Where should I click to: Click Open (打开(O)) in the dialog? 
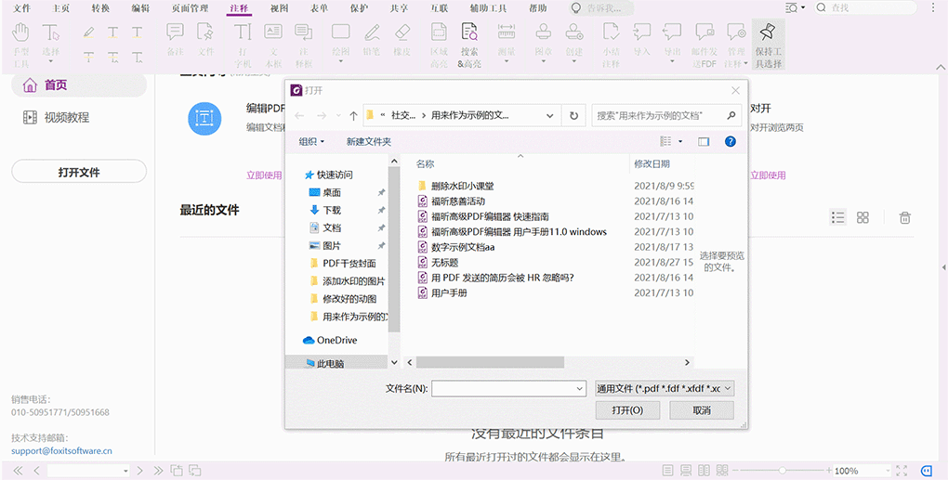coord(627,410)
